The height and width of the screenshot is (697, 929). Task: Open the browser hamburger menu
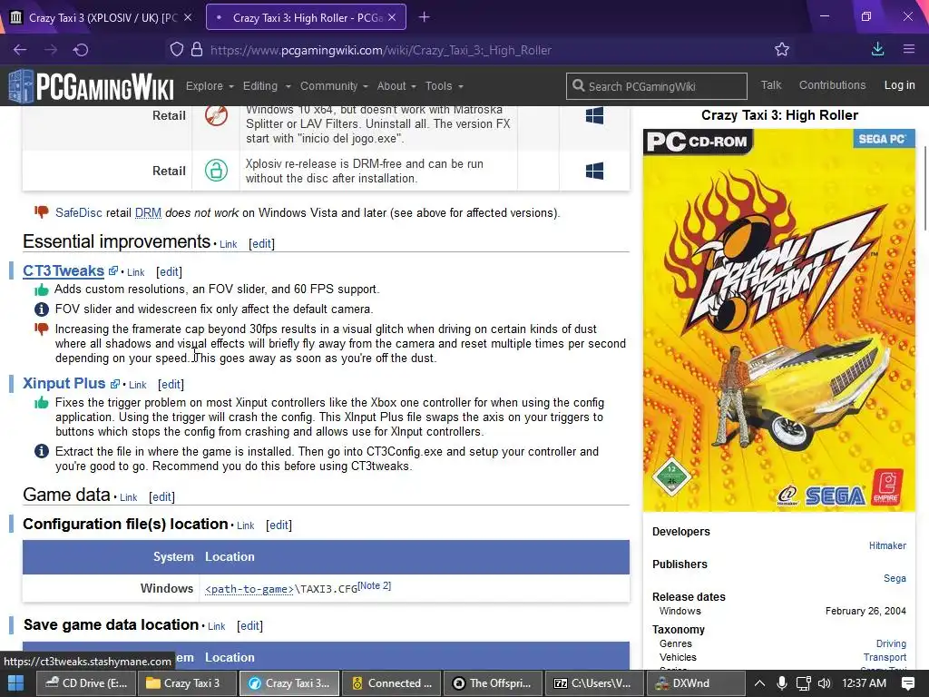[909, 49]
